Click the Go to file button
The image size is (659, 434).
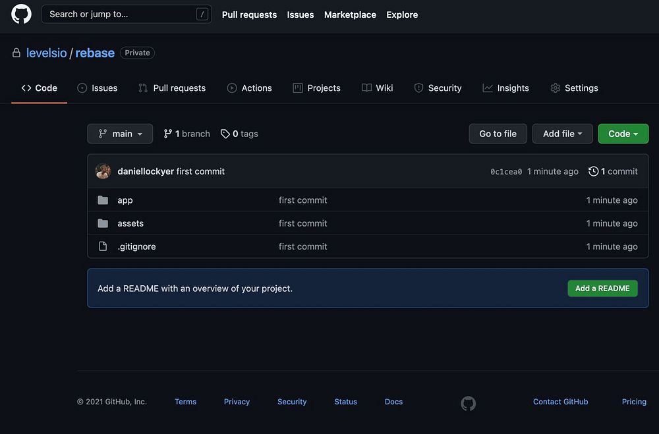pos(498,134)
